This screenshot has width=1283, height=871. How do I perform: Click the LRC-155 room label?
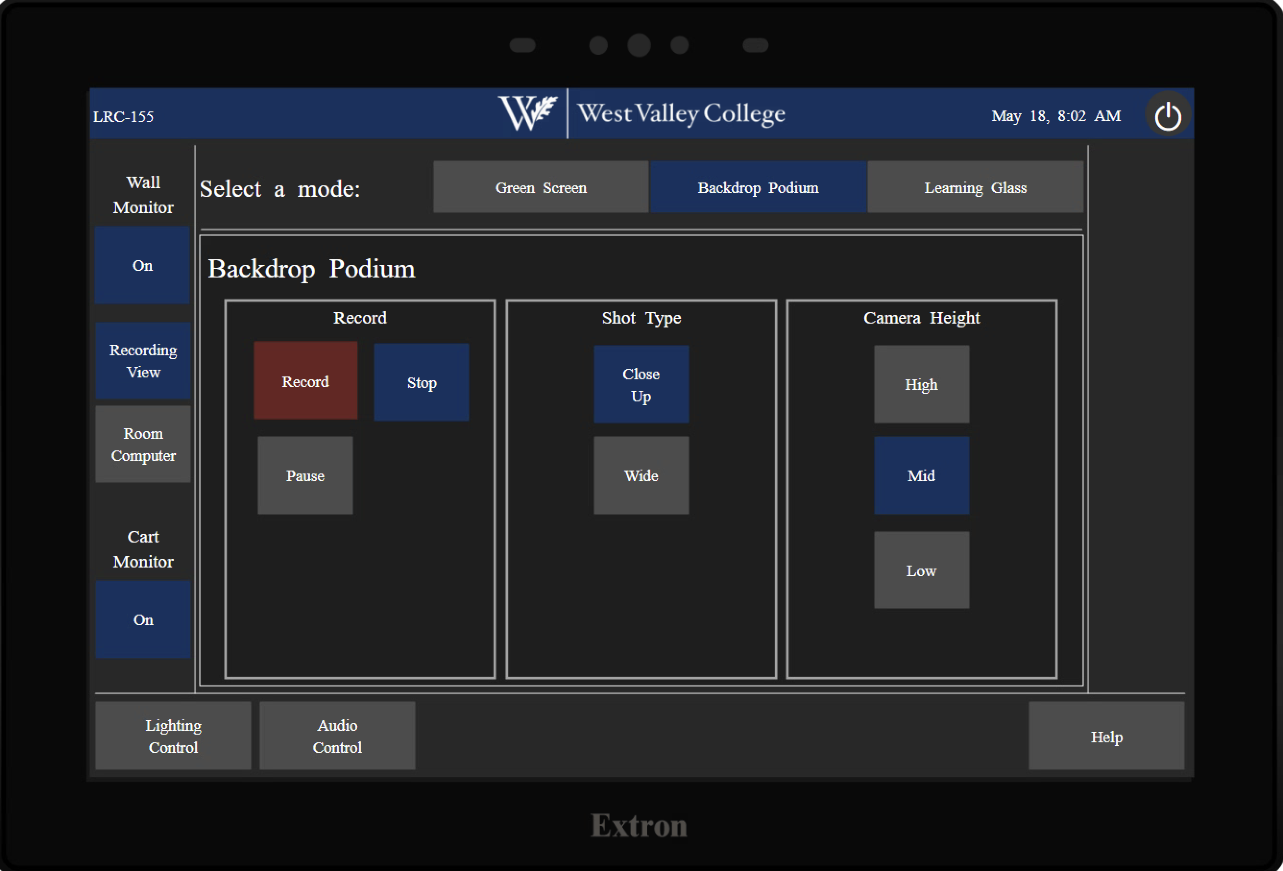coord(123,117)
